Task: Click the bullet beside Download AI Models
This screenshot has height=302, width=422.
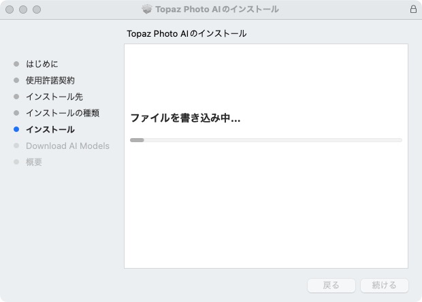Action: 16,146
